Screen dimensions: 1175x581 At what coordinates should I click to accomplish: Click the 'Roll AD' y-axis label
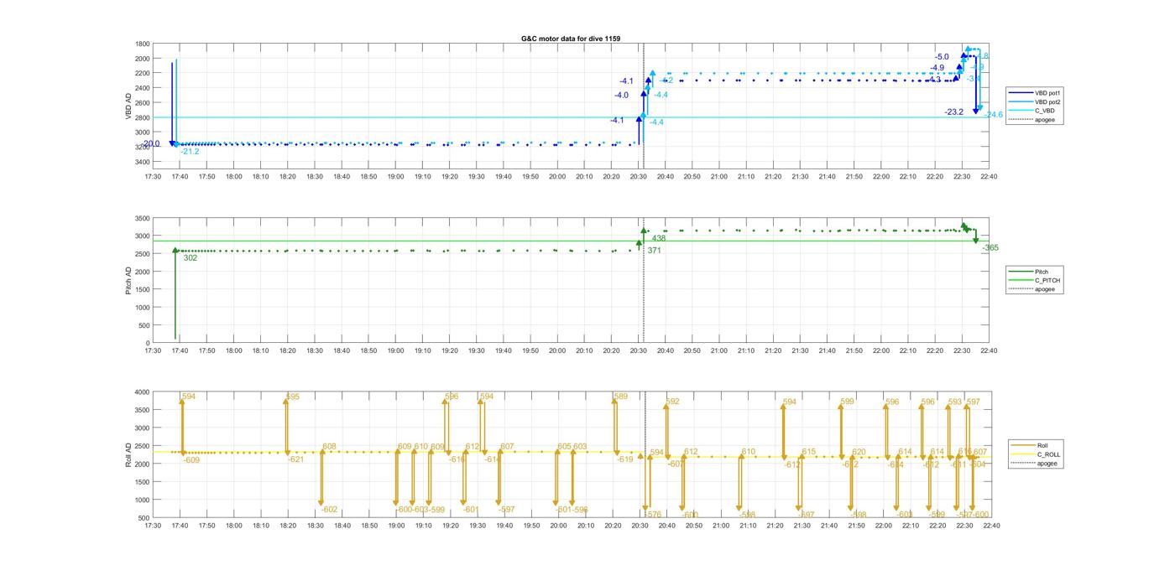point(128,454)
